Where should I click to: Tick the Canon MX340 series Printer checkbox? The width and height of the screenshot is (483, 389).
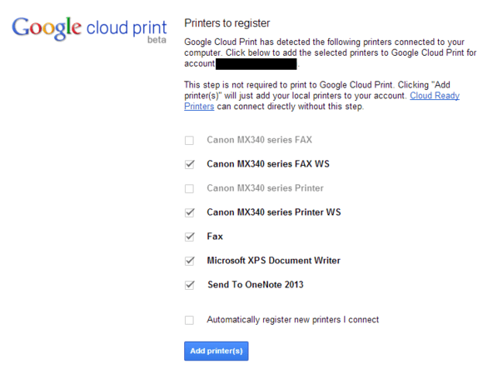189,188
